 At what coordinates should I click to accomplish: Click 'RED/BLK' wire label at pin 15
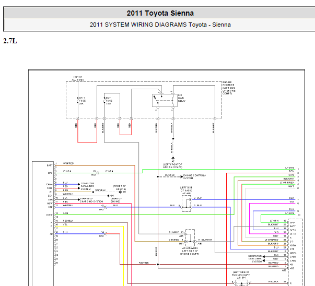click(x=68, y=221)
